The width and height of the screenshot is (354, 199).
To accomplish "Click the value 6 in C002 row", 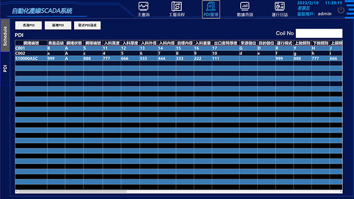I will tap(149, 53).
